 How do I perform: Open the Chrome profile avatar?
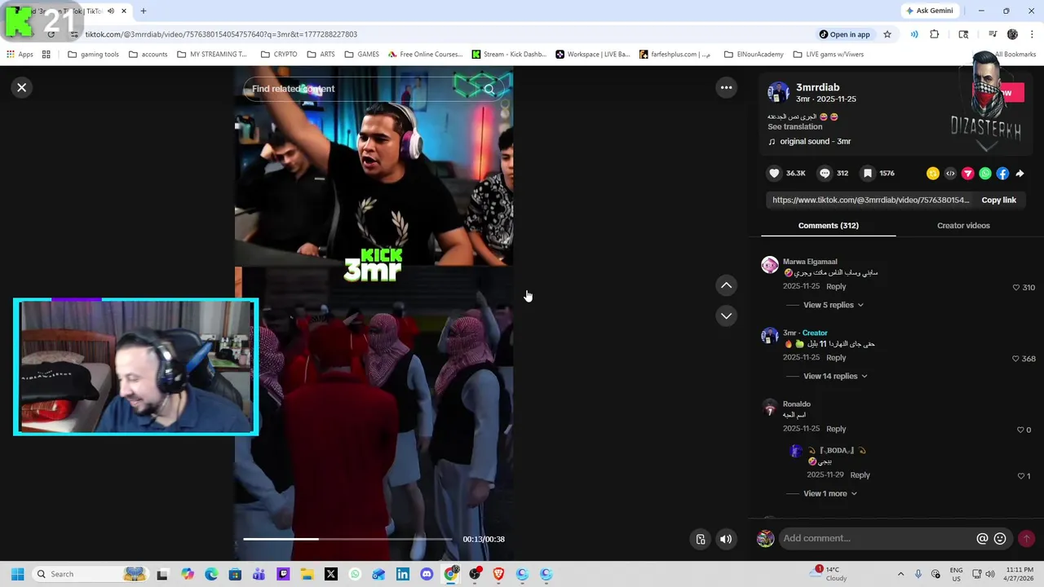1012,34
